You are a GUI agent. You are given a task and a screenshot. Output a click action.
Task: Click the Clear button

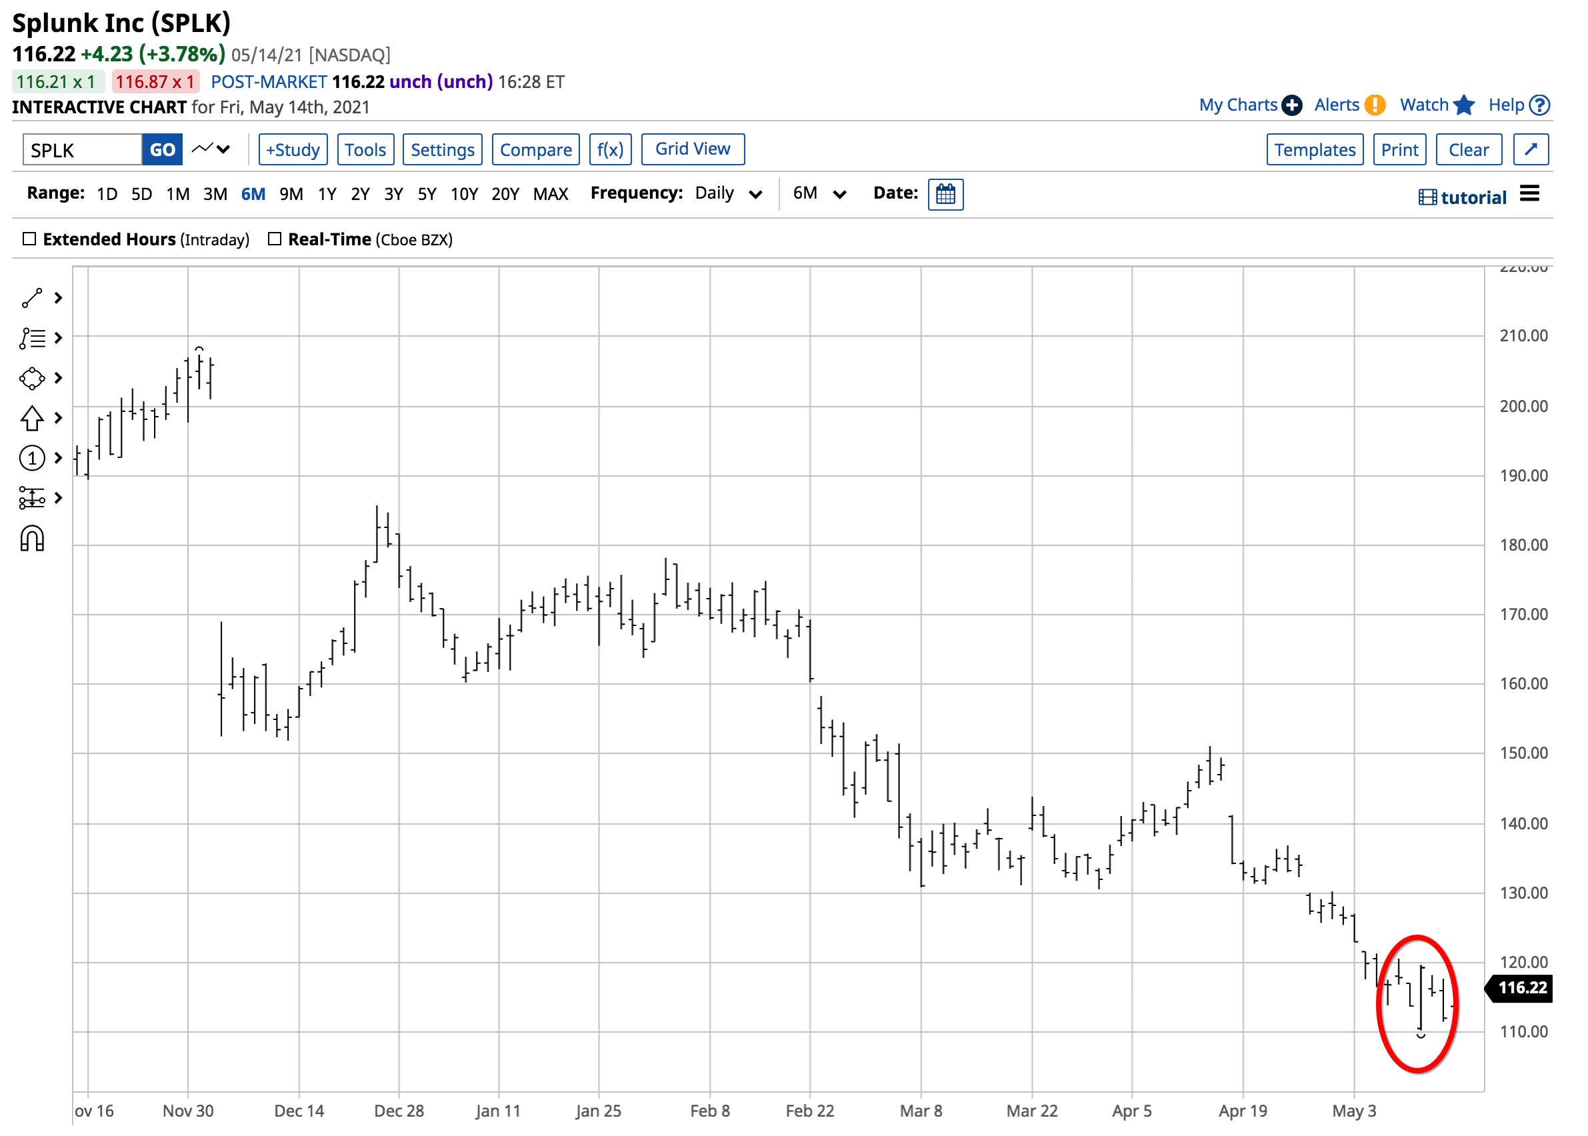click(1469, 150)
